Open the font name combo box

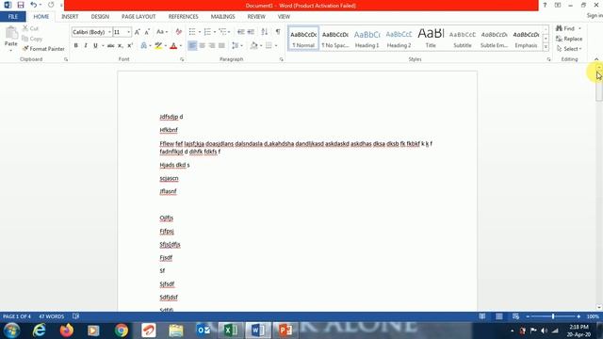91,32
